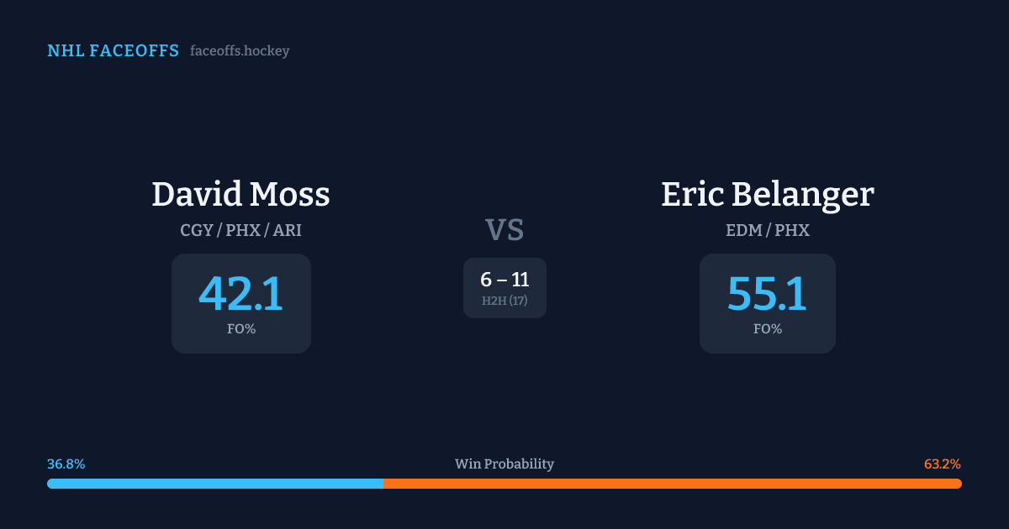Click the FO% label under 42.1

(240, 329)
